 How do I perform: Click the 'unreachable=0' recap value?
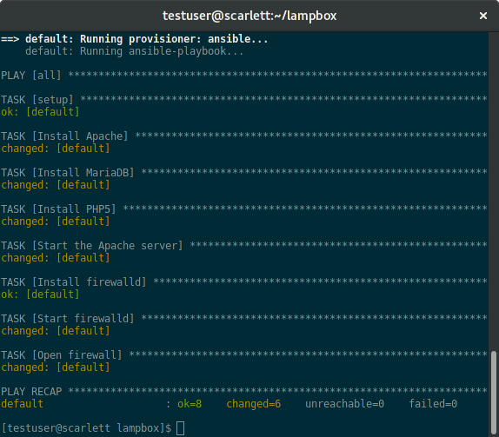tap(344, 404)
